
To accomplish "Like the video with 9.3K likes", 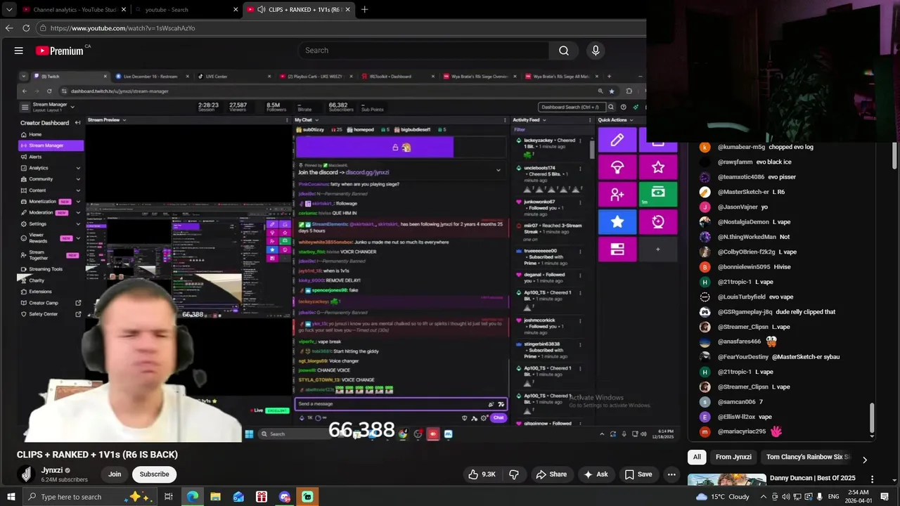I will [x=482, y=474].
